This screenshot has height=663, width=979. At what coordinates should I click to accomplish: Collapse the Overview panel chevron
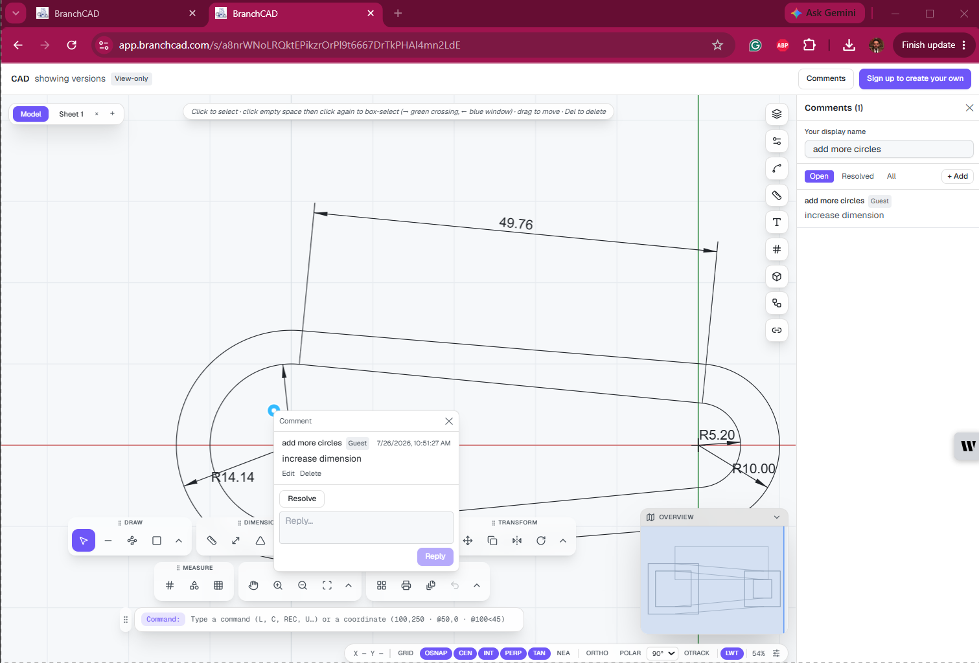[x=777, y=517]
